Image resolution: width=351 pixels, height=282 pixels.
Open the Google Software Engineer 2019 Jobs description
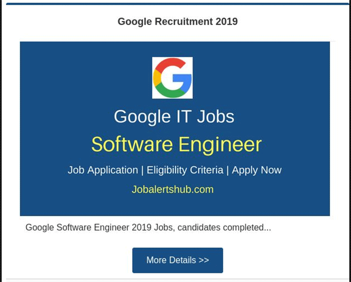tap(148, 227)
